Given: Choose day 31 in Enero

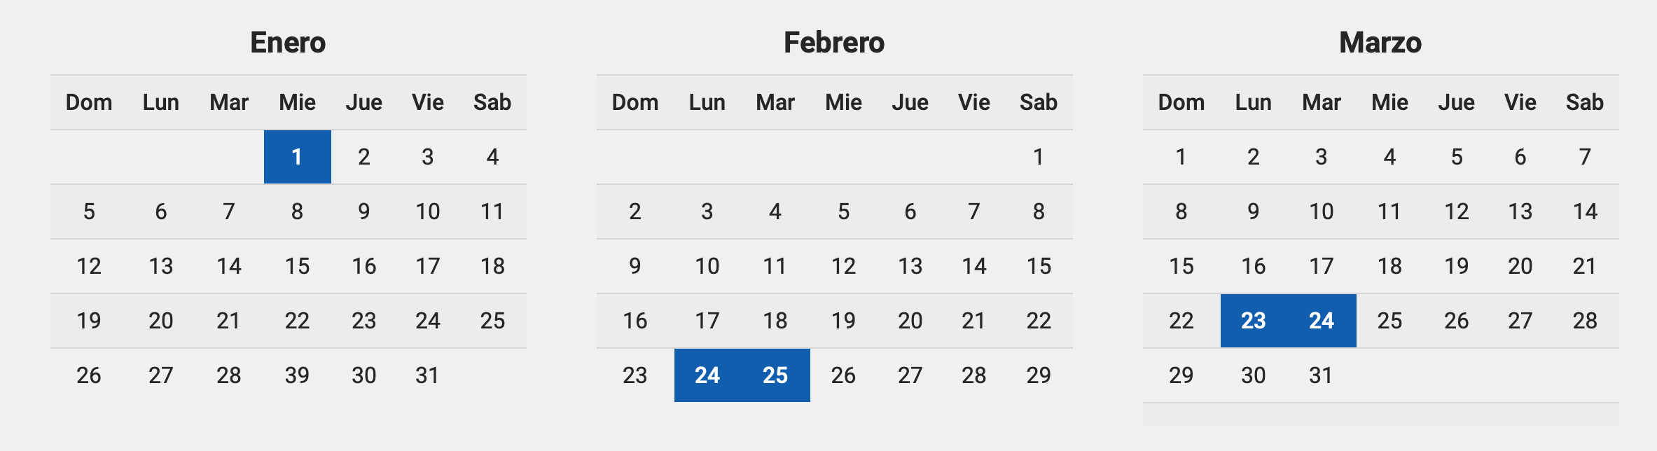Looking at the screenshot, I should pos(427,375).
